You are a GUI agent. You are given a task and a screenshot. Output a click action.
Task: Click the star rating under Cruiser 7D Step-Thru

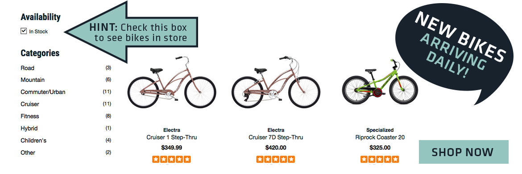[276, 159]
